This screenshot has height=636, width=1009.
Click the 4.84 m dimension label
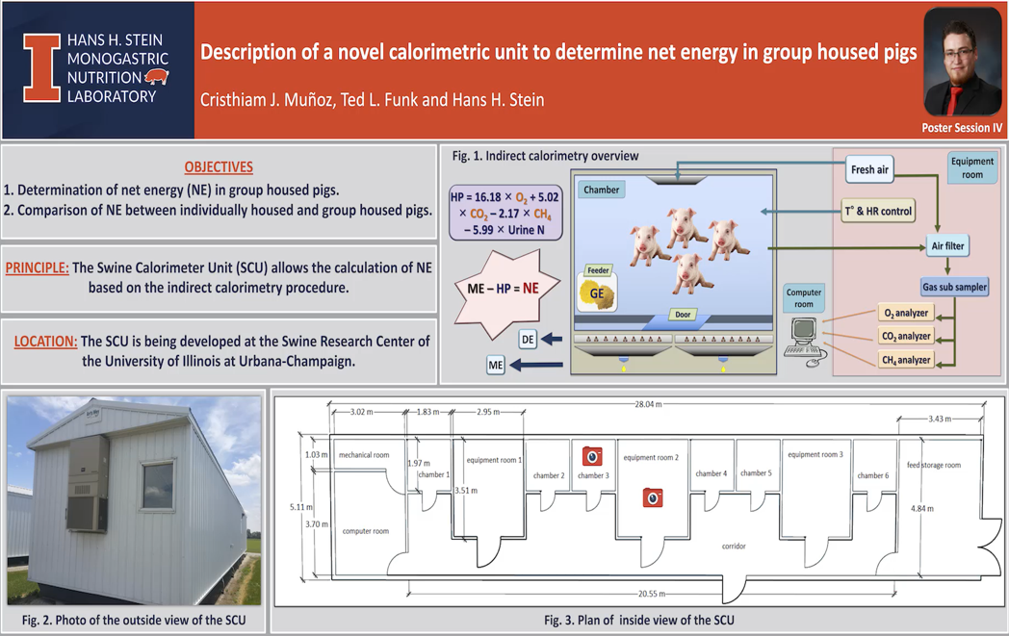[922, 508]
